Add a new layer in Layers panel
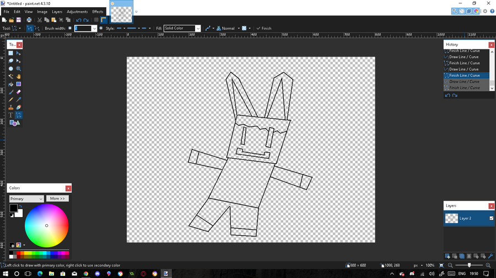The image size is (496, 278). [448, 256]
